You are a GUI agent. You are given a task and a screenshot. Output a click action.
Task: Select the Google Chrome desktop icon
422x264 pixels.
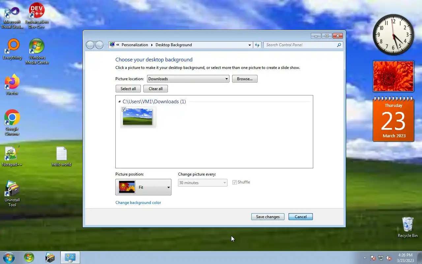[12, 122]
